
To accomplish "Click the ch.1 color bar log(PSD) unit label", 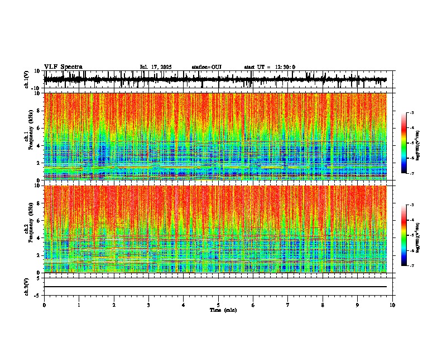I will coord(417,145).
